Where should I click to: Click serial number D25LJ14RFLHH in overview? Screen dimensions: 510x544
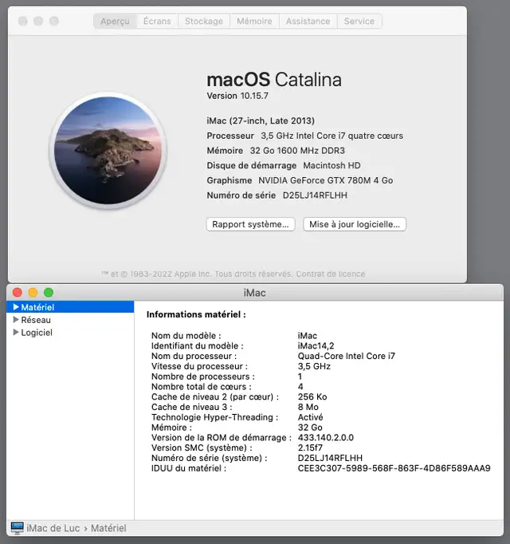(315, 195)
